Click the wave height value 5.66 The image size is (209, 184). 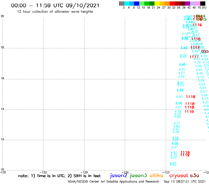[195, 51]
